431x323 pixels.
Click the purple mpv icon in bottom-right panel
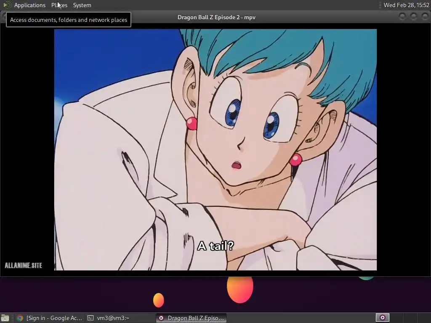[x=382, y=318]
